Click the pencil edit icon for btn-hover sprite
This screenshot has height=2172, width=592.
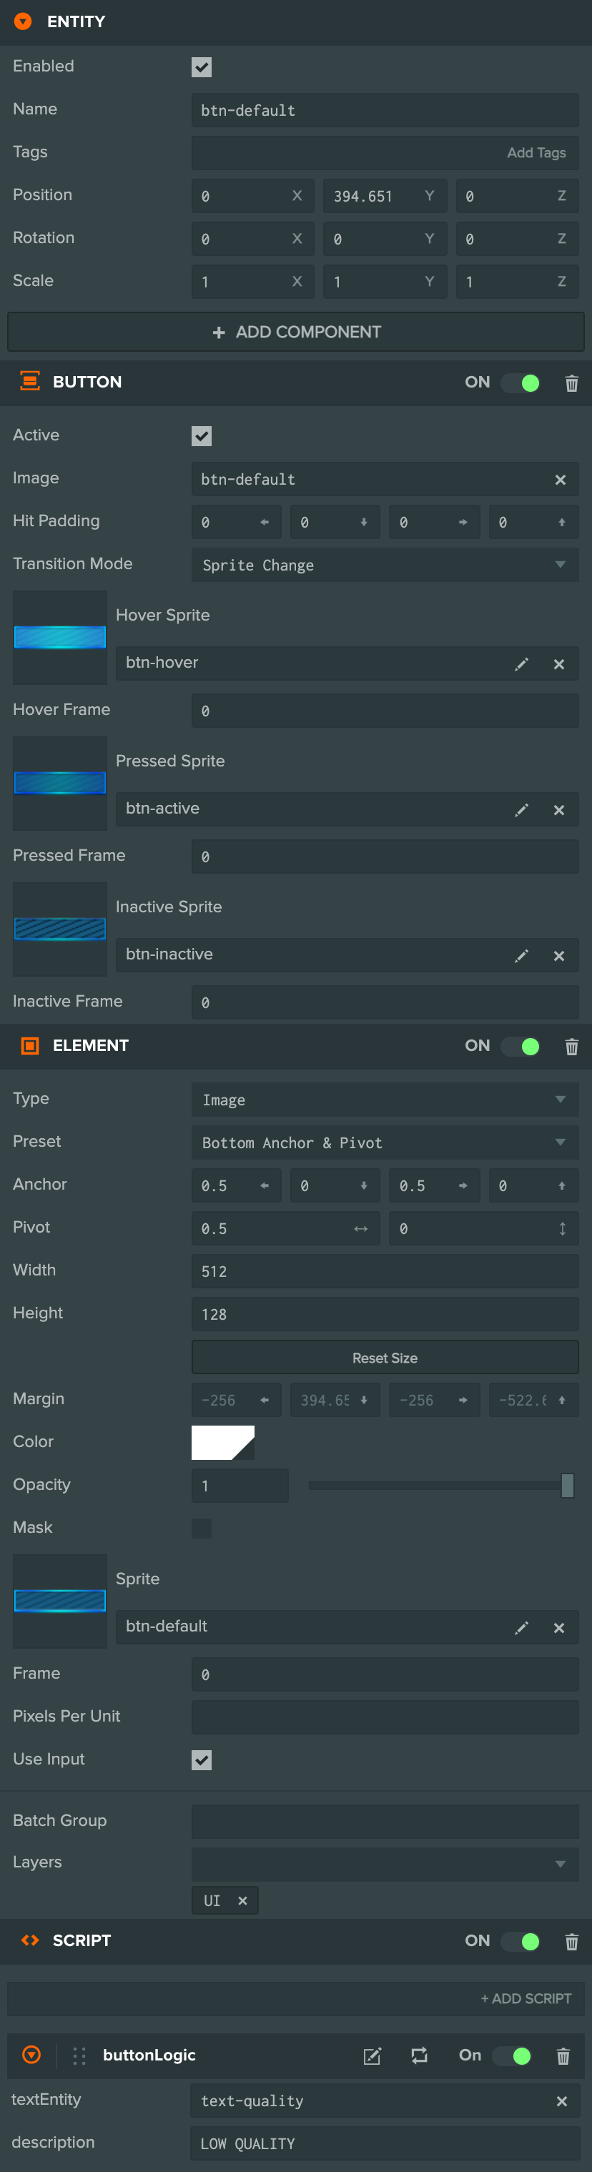(521, 664)
